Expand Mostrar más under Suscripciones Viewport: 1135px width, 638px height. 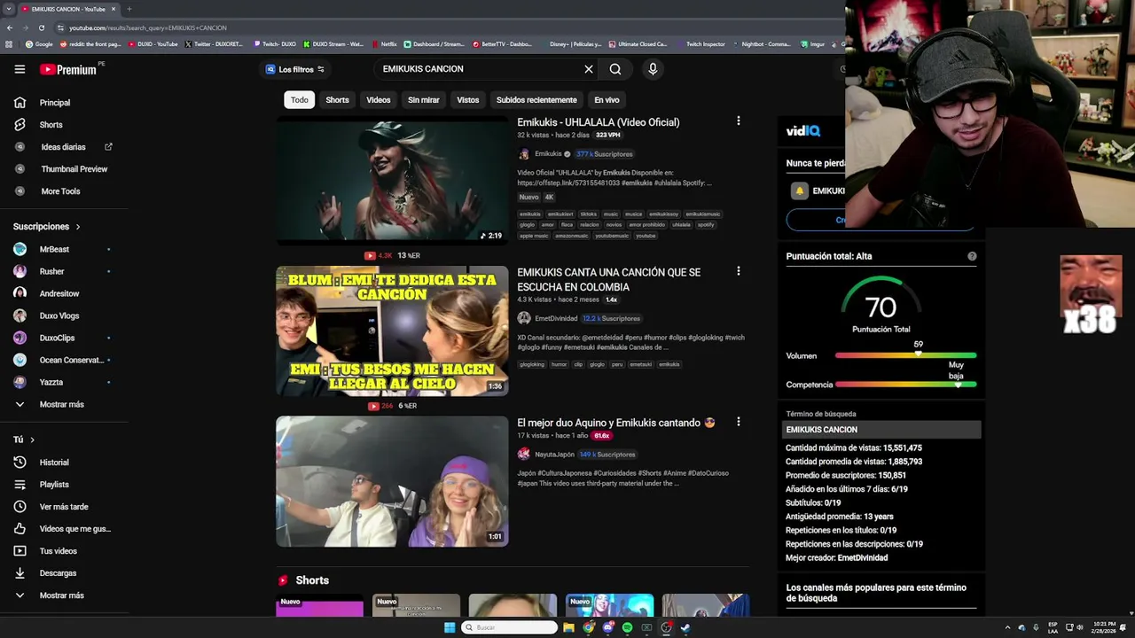coord(61,405)
